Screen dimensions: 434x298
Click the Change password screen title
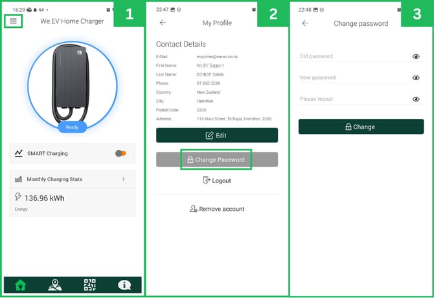361,23
